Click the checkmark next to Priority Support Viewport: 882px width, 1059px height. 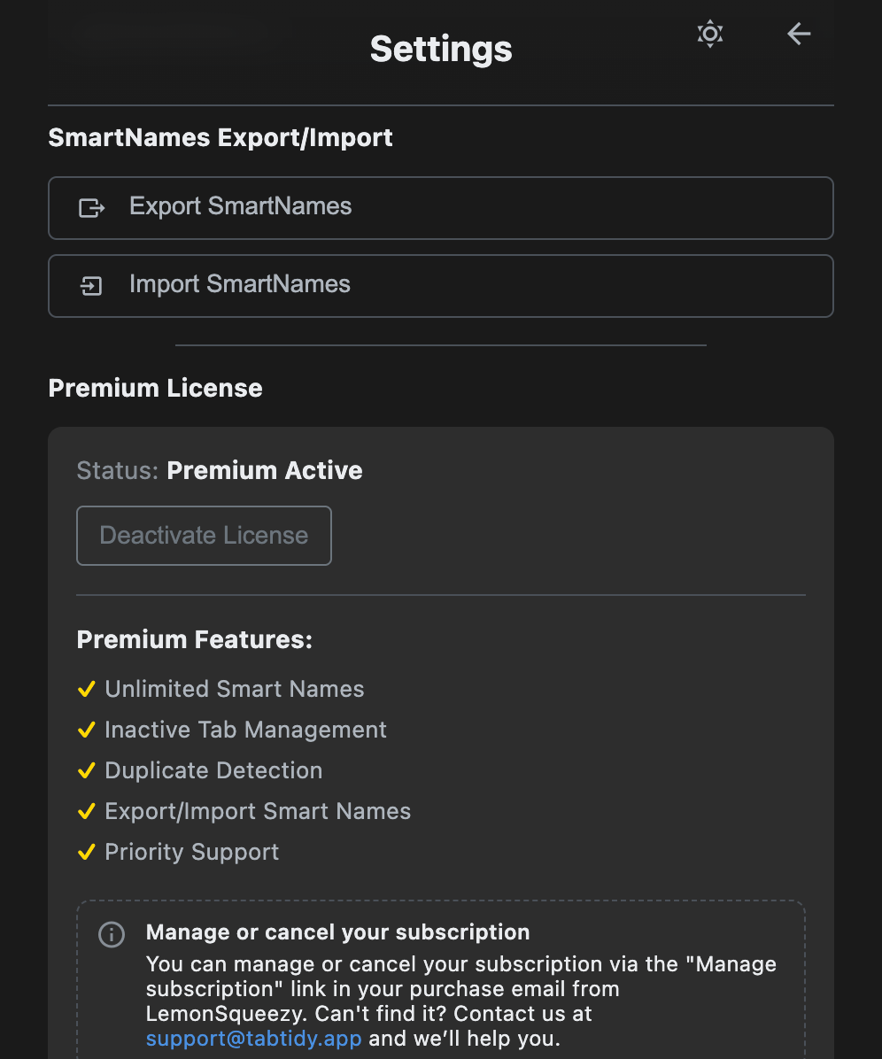tap(87, 852)
